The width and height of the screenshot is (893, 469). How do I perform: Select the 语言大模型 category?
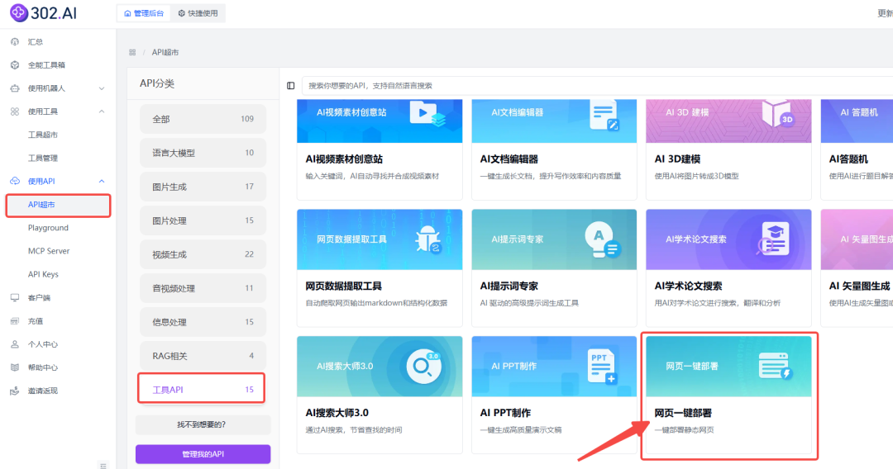[x=203, y=153]
